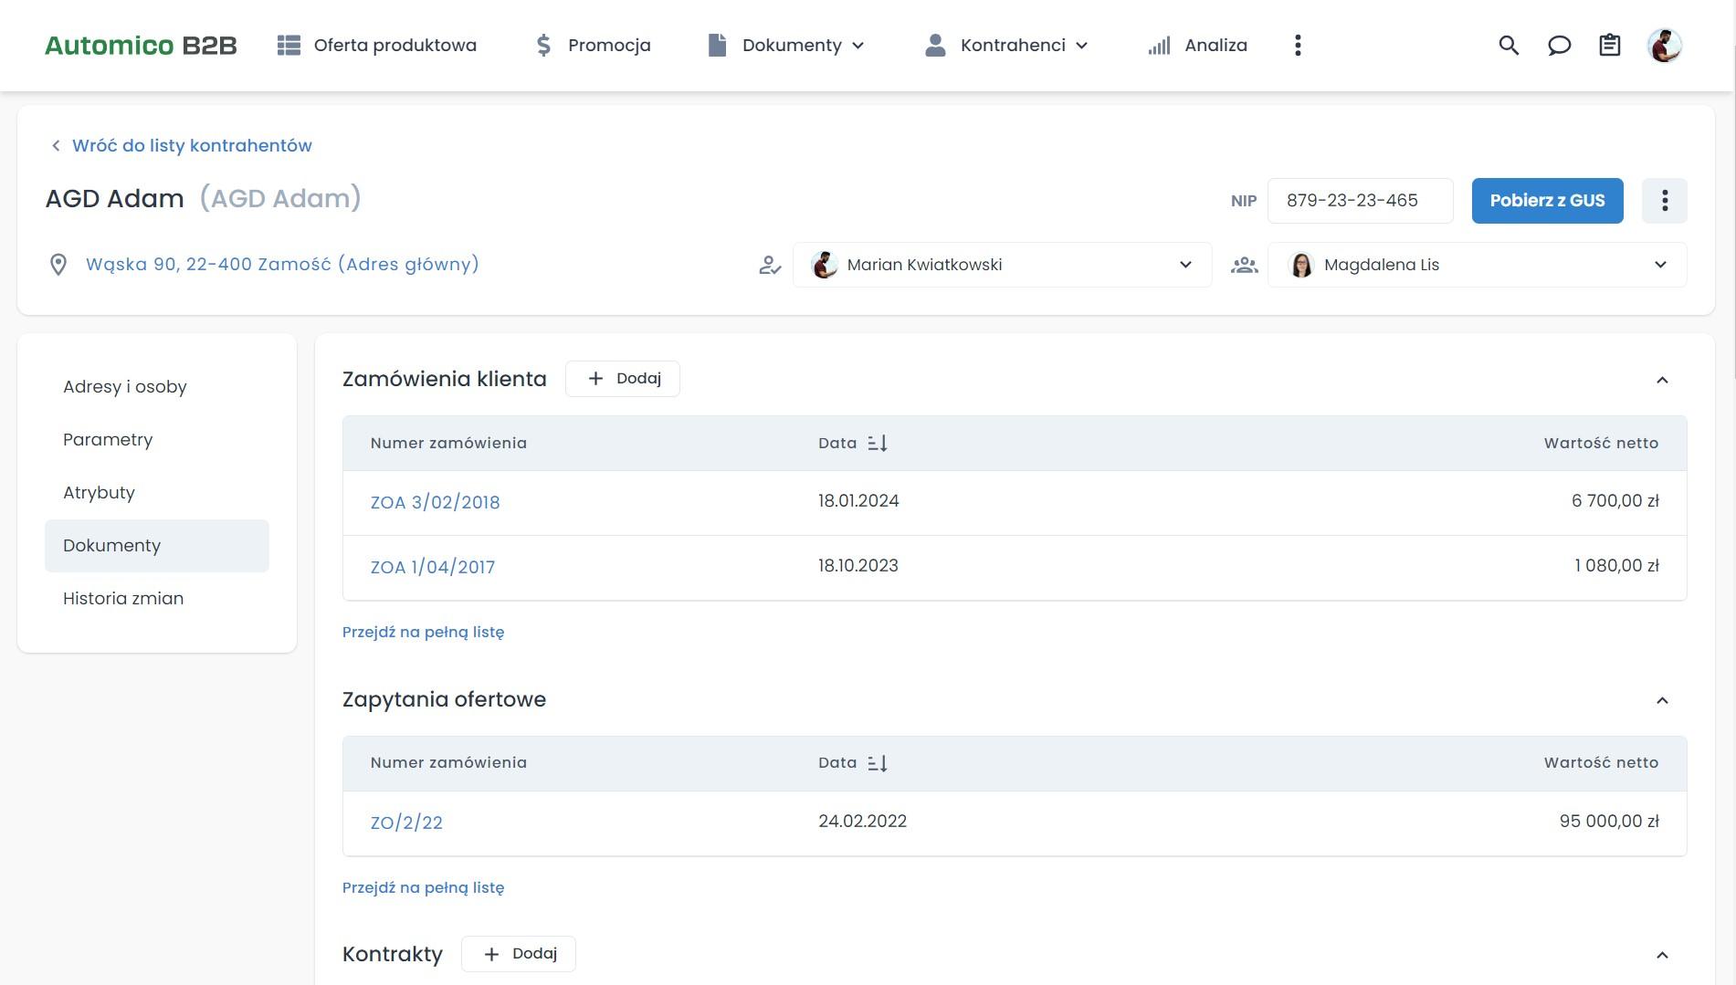Image resolution: width=1736 pixels, height=985 pixels.
Task: Open the top navigation three-dot overflow menu
Action: 1298,46
